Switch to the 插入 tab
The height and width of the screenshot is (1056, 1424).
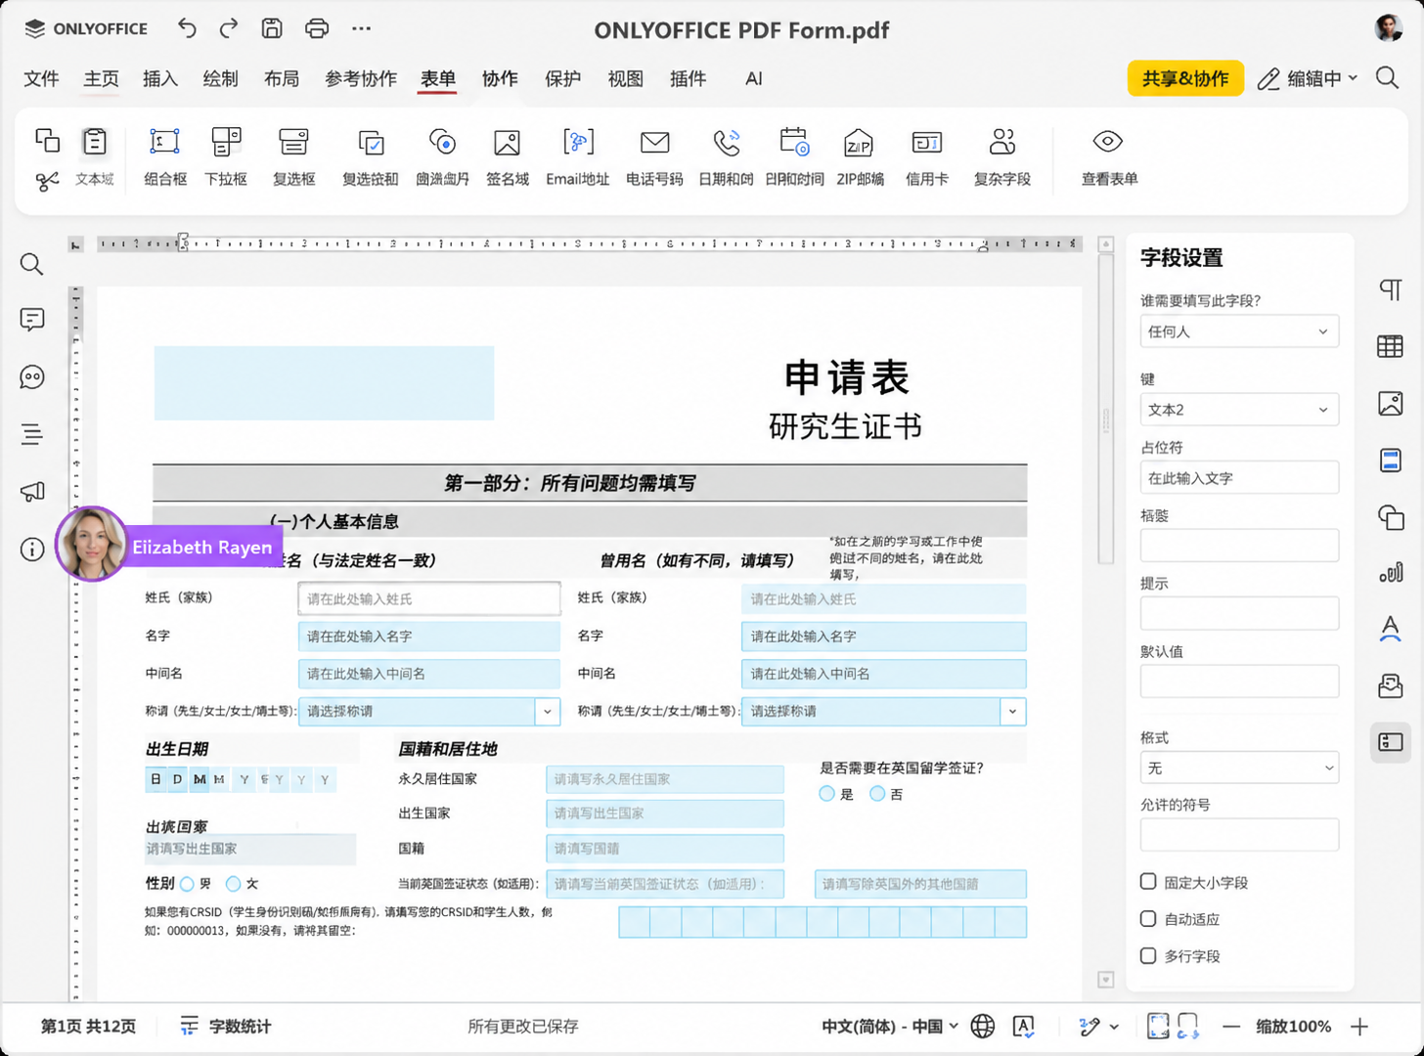160,79
